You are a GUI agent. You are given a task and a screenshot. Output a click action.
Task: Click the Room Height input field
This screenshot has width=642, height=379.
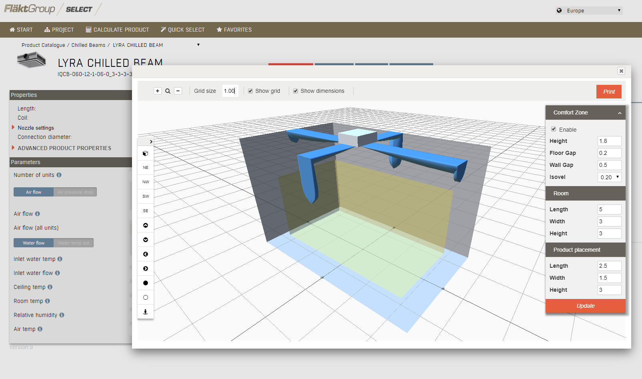click(x=610, y=233)
